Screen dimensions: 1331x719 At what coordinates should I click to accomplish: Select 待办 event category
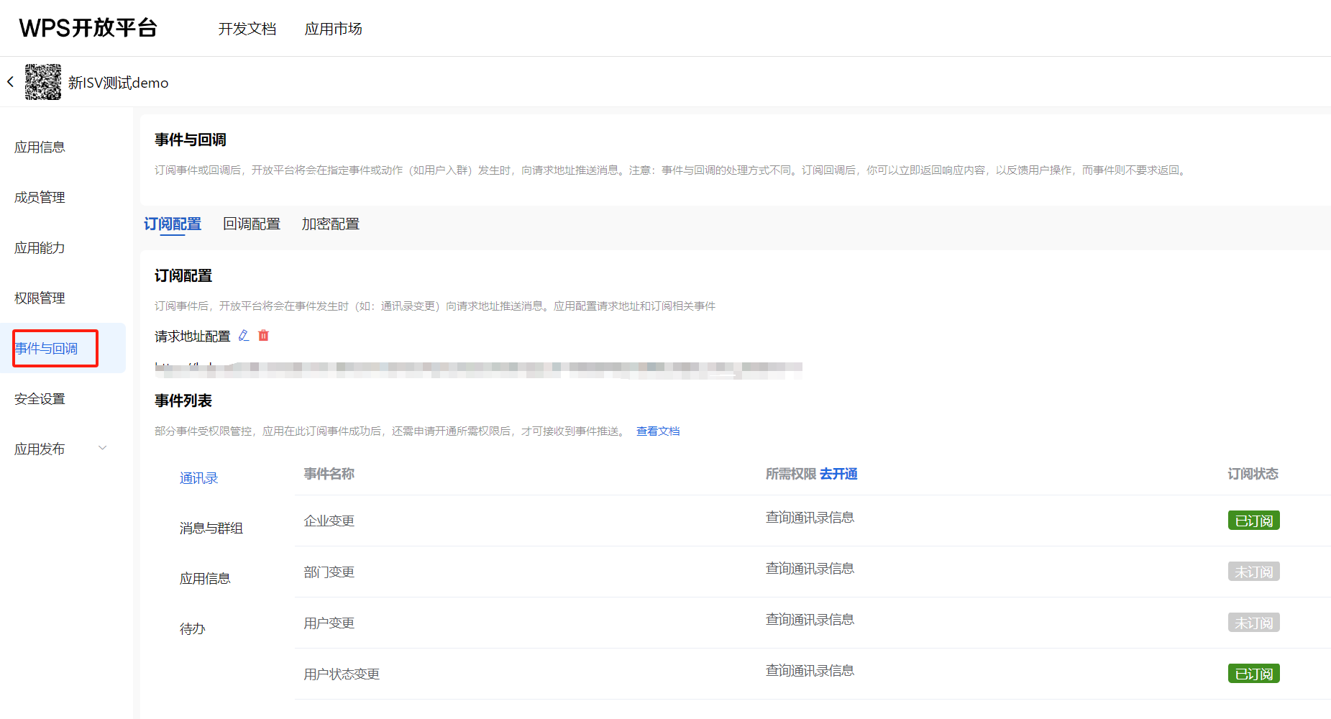tap(192, 629)
